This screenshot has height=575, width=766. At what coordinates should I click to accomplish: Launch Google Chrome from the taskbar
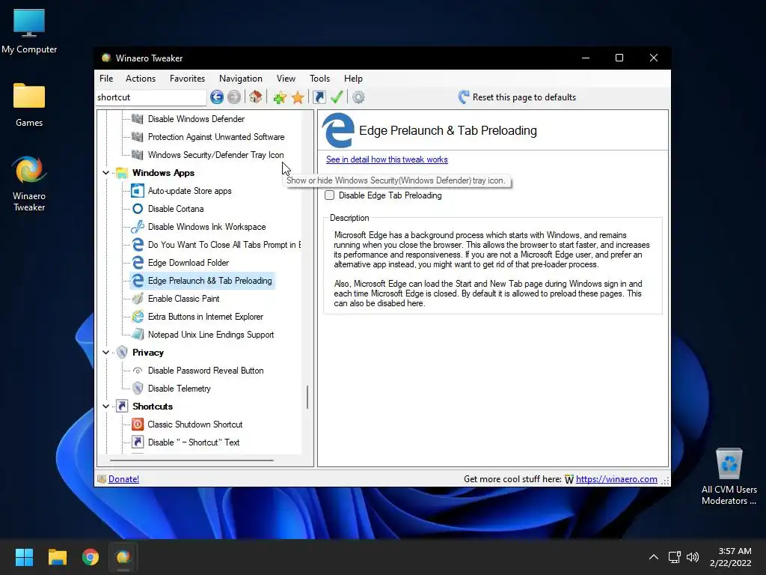(x=91, y=557)
